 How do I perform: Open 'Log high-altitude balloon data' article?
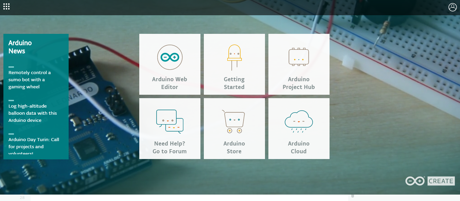[33, 113]
